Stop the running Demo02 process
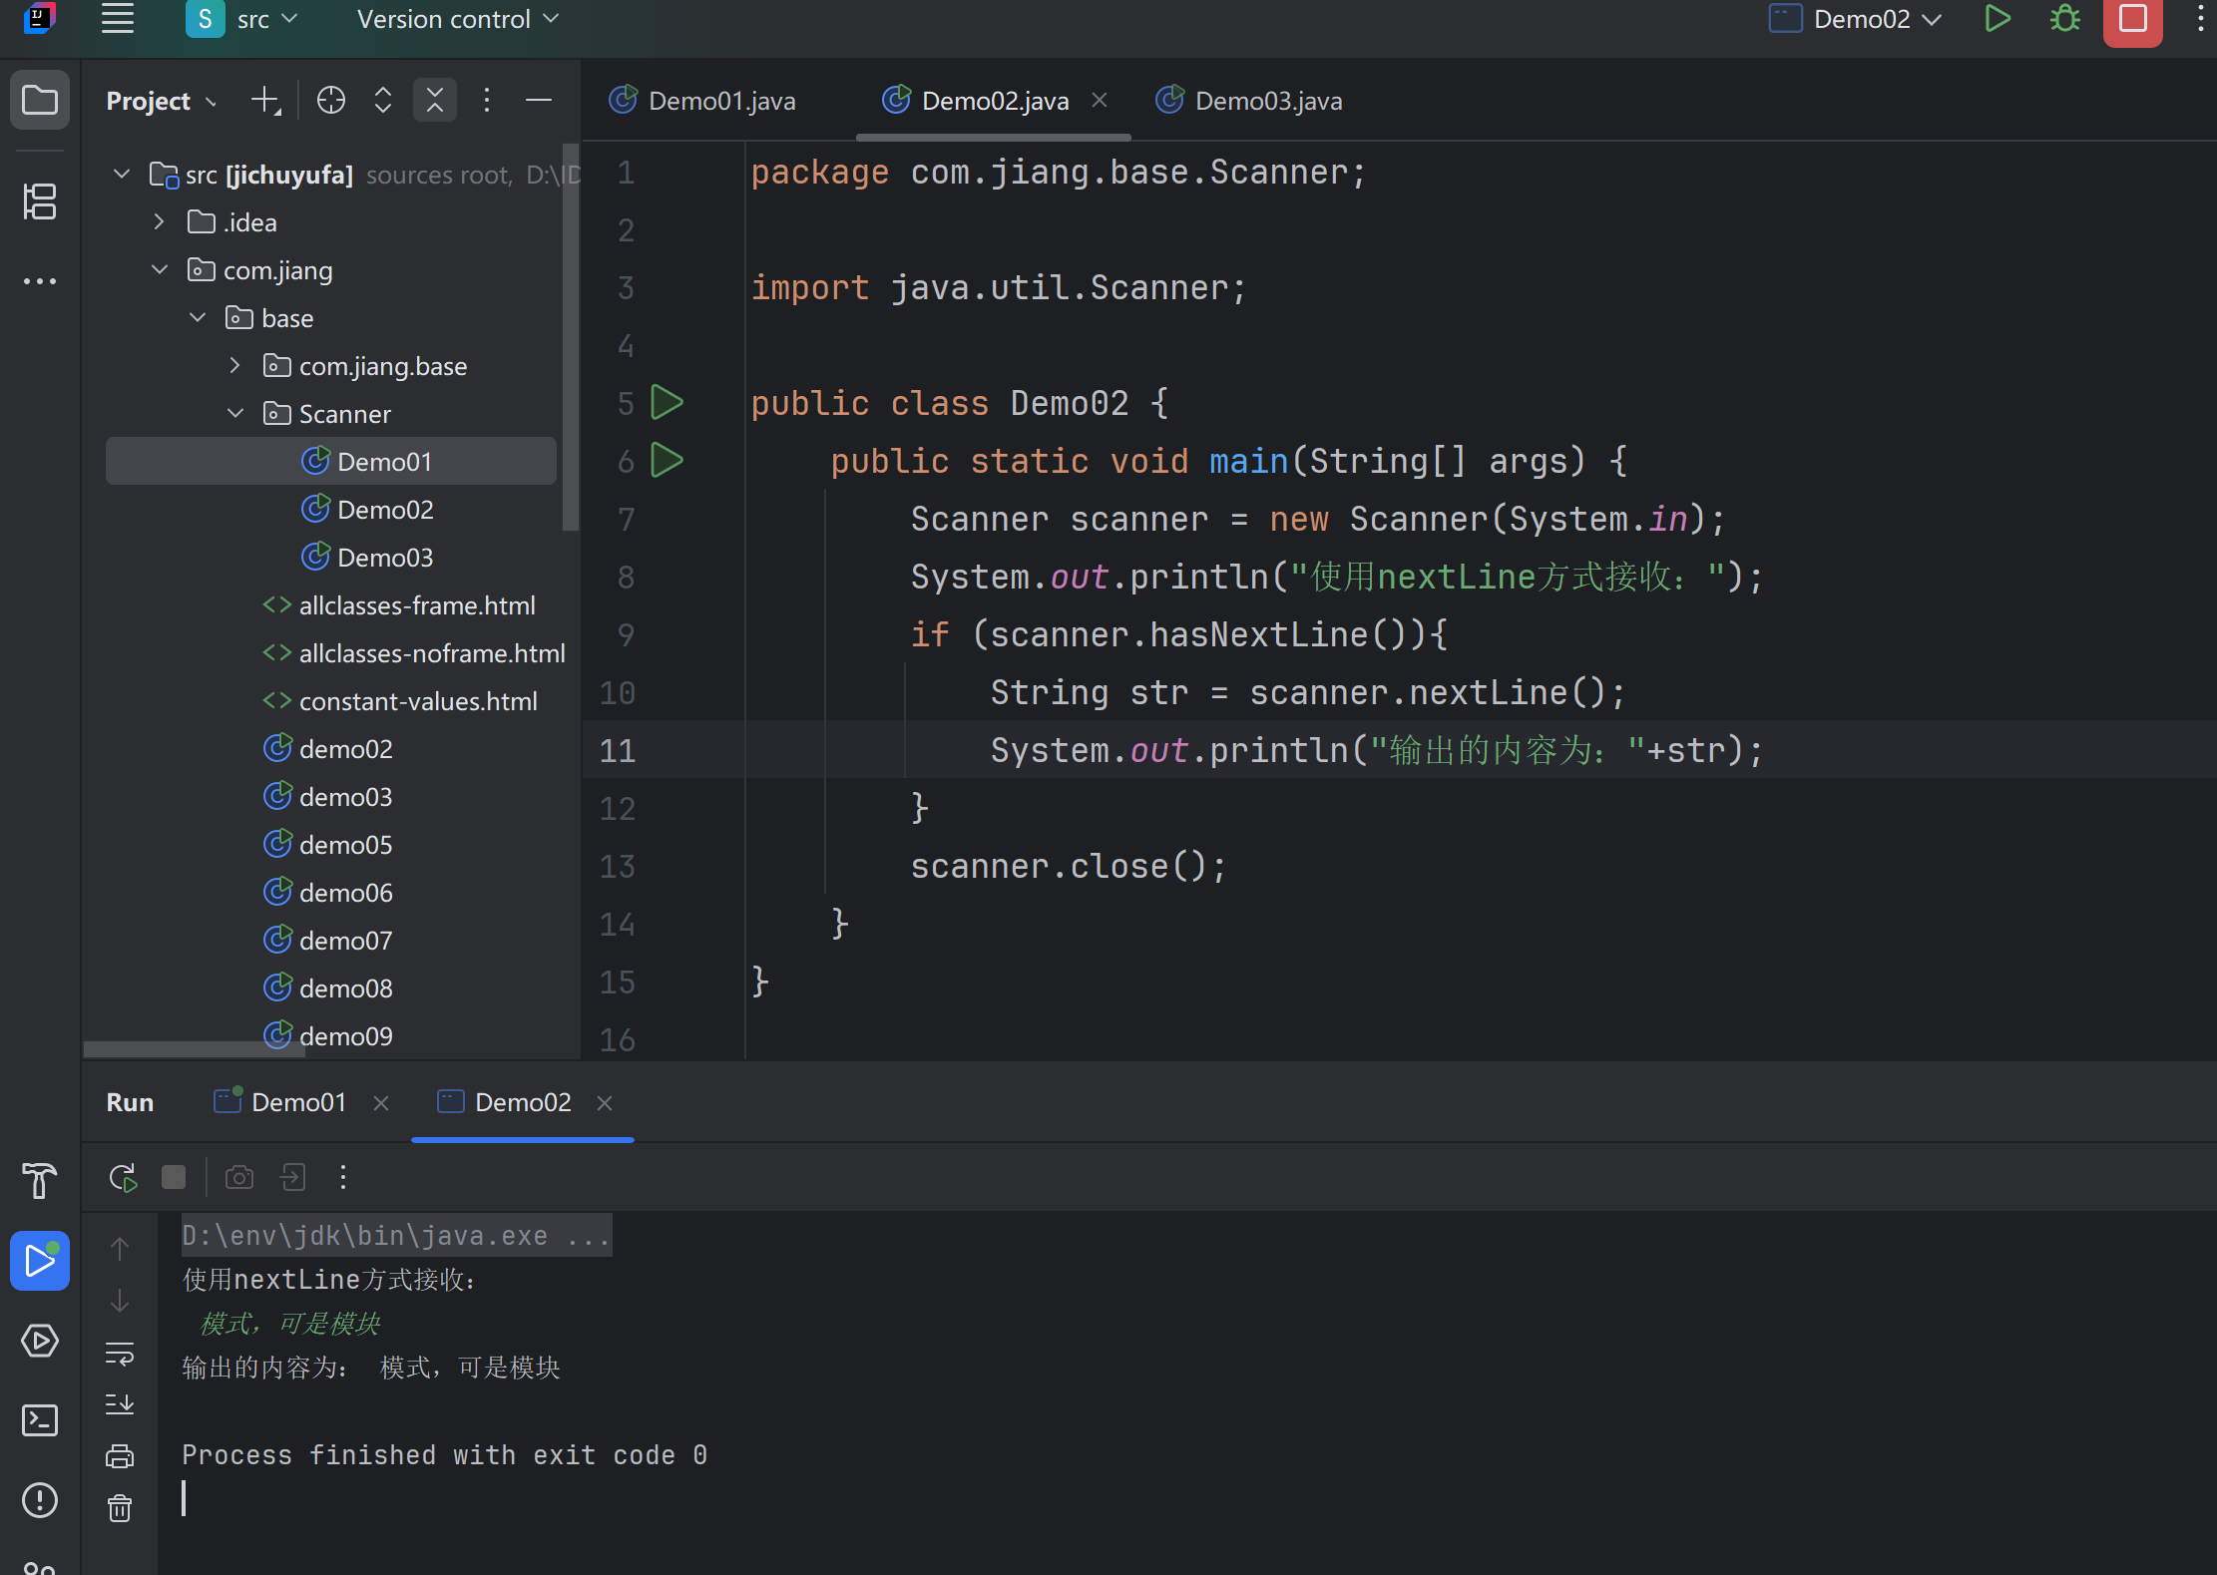 (2132, 19)
